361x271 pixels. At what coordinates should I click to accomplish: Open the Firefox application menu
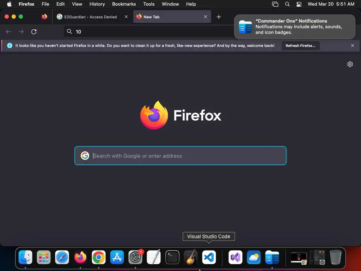[26, 4]
